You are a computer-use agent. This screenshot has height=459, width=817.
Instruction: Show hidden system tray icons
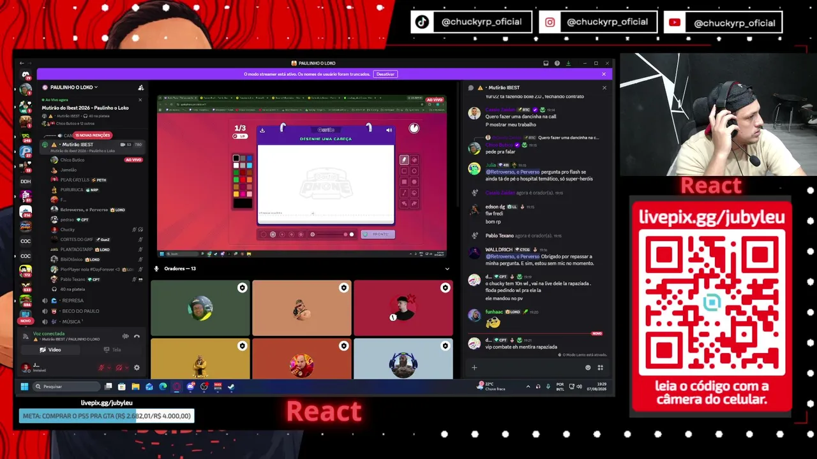point(528,386)
